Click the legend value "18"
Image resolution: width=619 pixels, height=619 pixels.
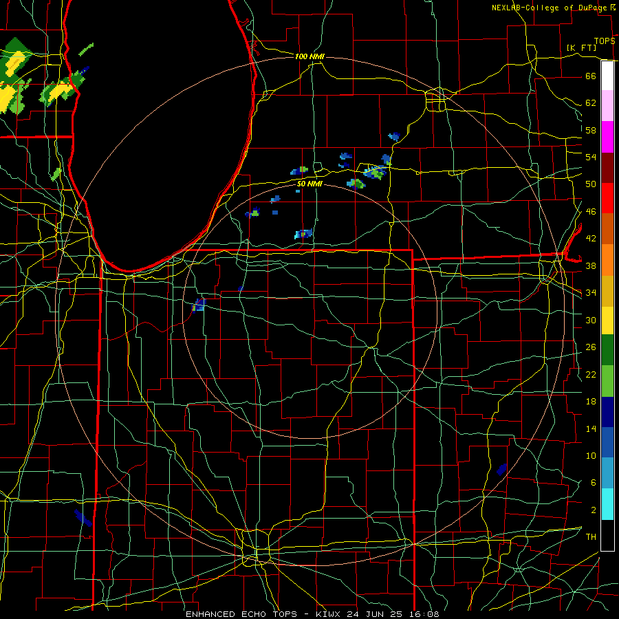(x=591, y=402)
